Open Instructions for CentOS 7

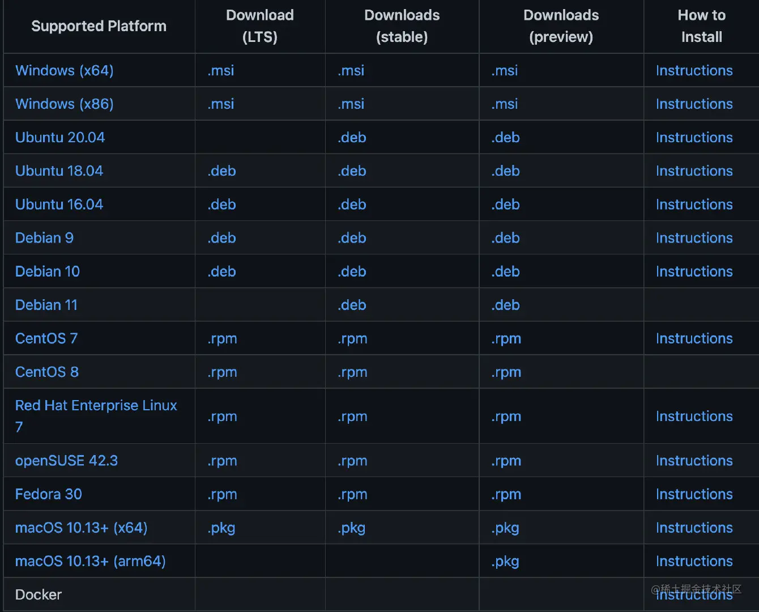[x=694, y=338]
